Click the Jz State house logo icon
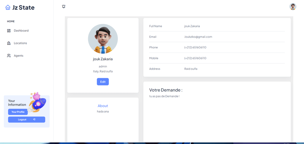Screen dimensions: 304x144 8,7
